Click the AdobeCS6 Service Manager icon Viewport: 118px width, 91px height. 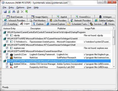click(x=11, y=64)
